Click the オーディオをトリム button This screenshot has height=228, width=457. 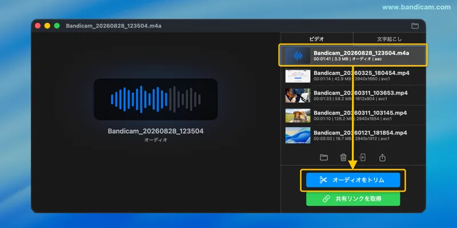click(x=353, y=180)
